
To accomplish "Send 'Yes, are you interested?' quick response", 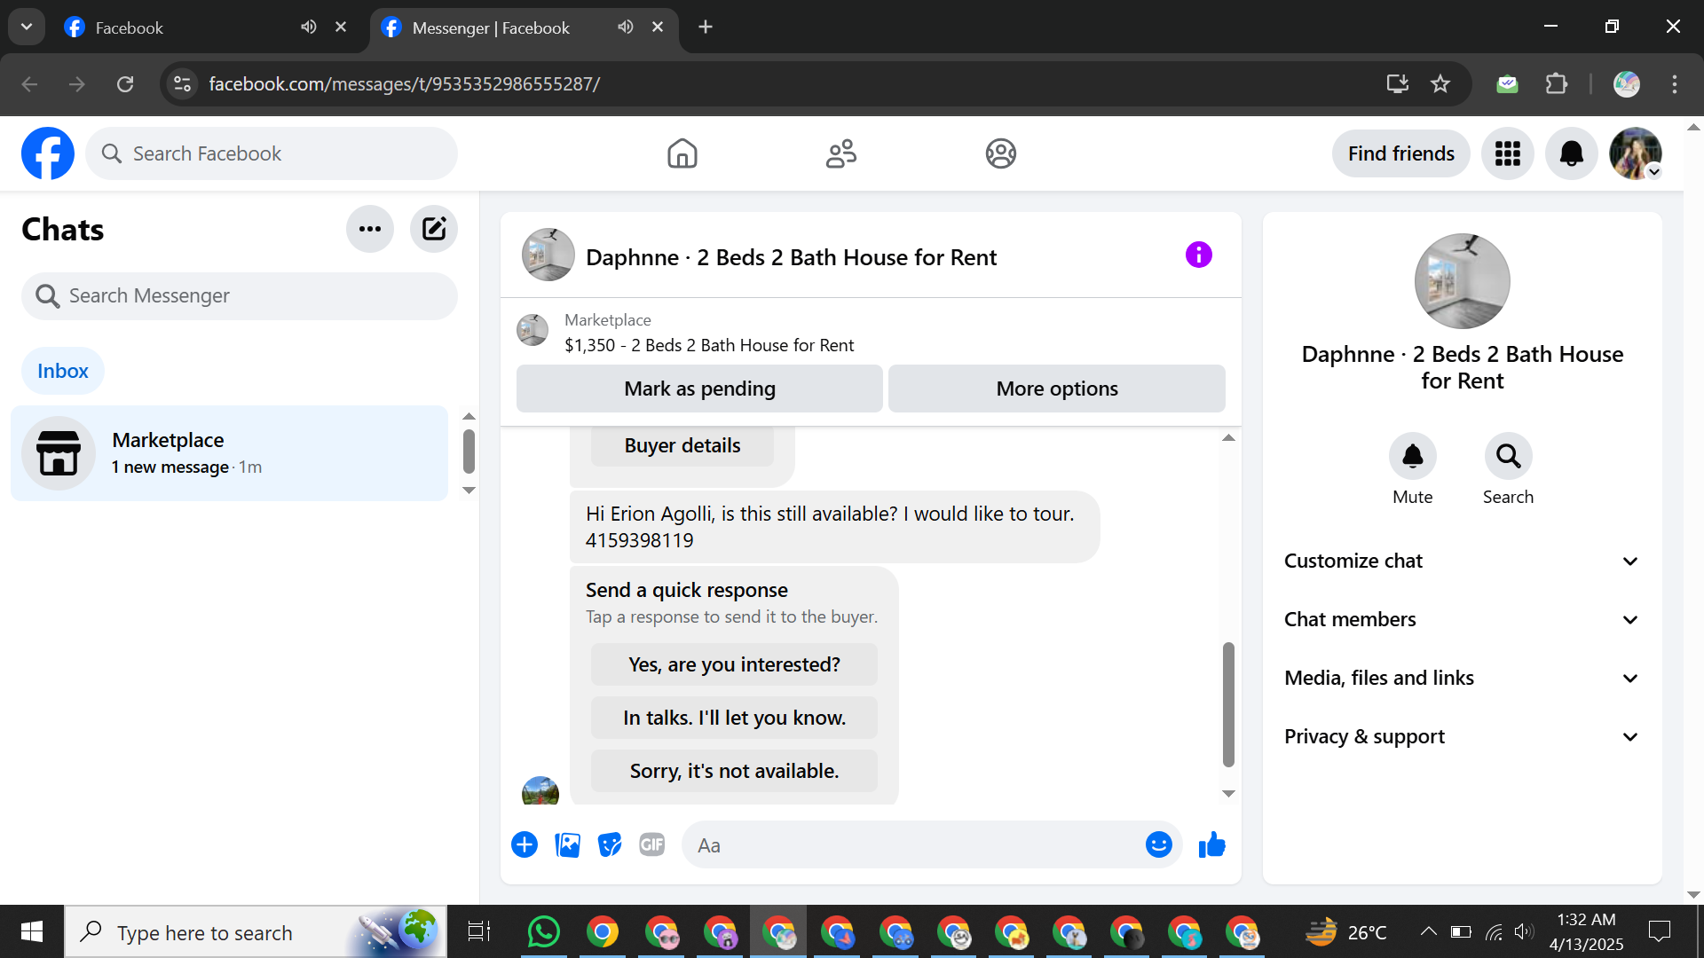I will coord(734,664).
